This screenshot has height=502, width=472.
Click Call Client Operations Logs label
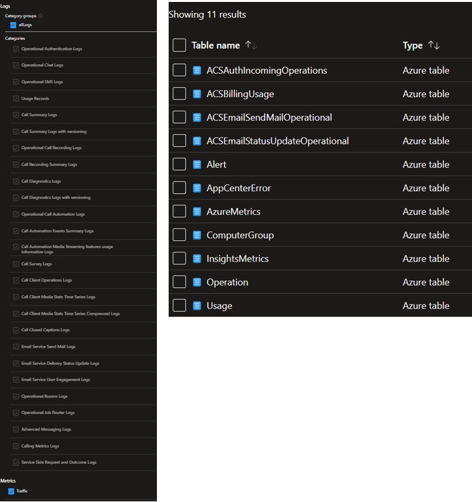(46, 280)
